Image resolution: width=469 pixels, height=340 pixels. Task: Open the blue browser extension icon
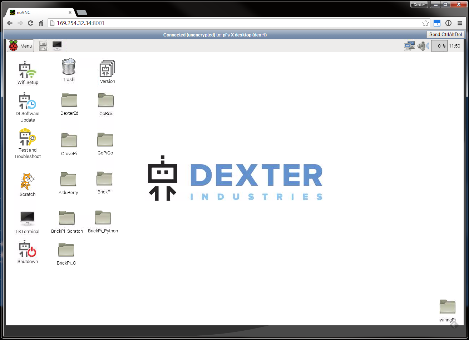coord(437,23)
